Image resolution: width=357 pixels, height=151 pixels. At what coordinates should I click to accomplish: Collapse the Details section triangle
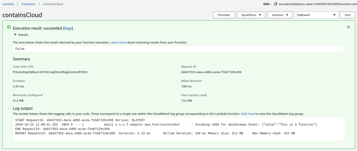pos(15,35)
